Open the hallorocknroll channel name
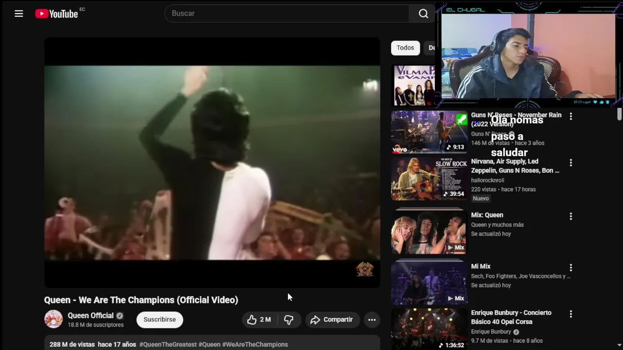The image size is (623, 350). point(487,180)
